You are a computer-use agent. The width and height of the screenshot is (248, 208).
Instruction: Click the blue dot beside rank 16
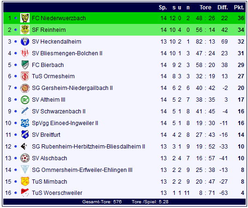pyautogui.click(x=15, y=193)
